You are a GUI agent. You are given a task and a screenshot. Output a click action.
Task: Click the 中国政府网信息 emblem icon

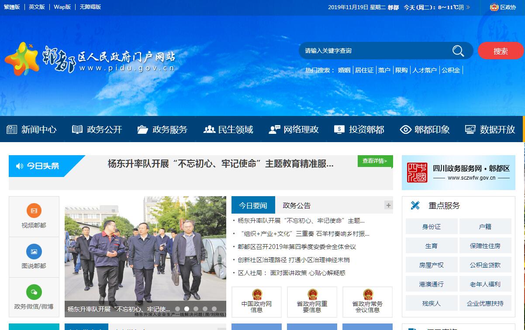pyautogui.click(x=257, y=294)
